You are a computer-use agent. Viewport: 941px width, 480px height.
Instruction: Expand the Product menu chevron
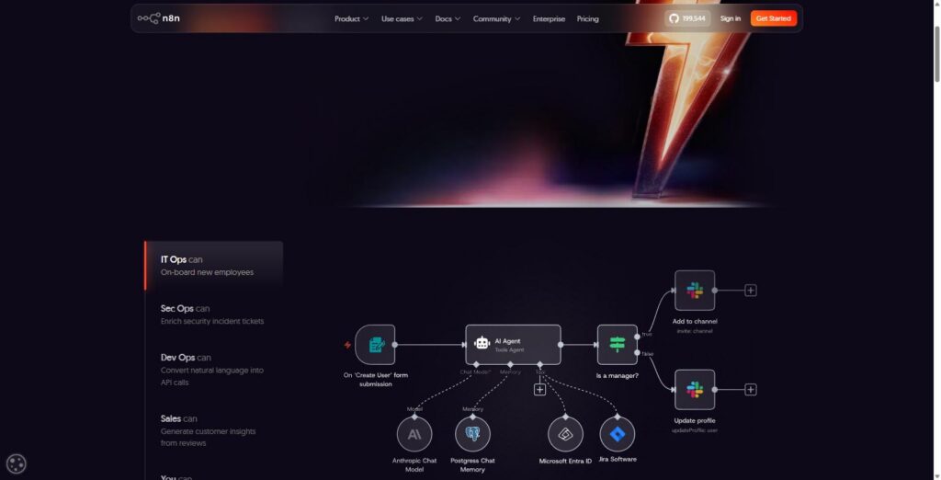(366, 18)
